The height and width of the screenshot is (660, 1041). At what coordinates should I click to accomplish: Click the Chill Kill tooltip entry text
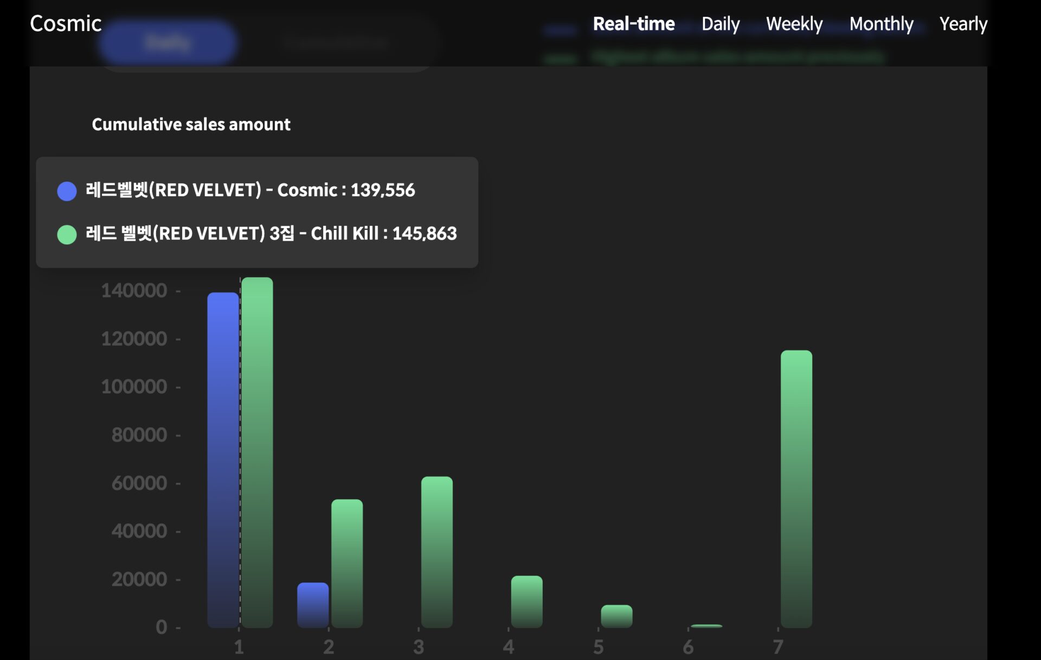(x=271, y=234)
